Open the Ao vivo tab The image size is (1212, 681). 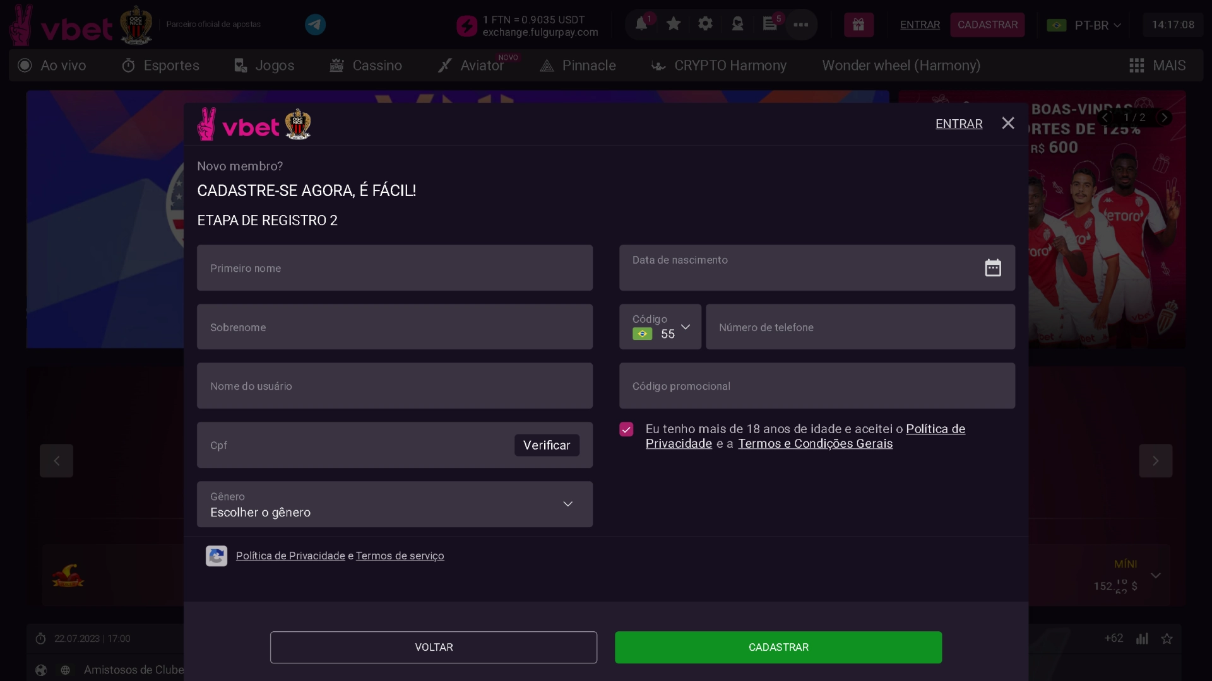pyautogui.click(x=52, y=66)
